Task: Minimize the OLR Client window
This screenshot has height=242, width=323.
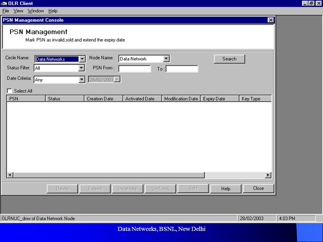Action: (305, 3)
